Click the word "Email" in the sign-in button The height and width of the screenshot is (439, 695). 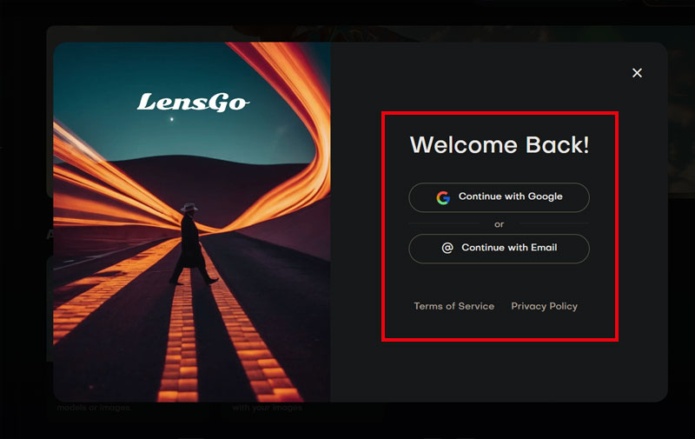[x=544, y=248]
